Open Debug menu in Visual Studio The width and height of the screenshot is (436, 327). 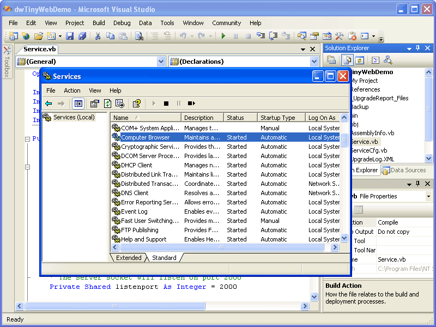coord(122,23)
